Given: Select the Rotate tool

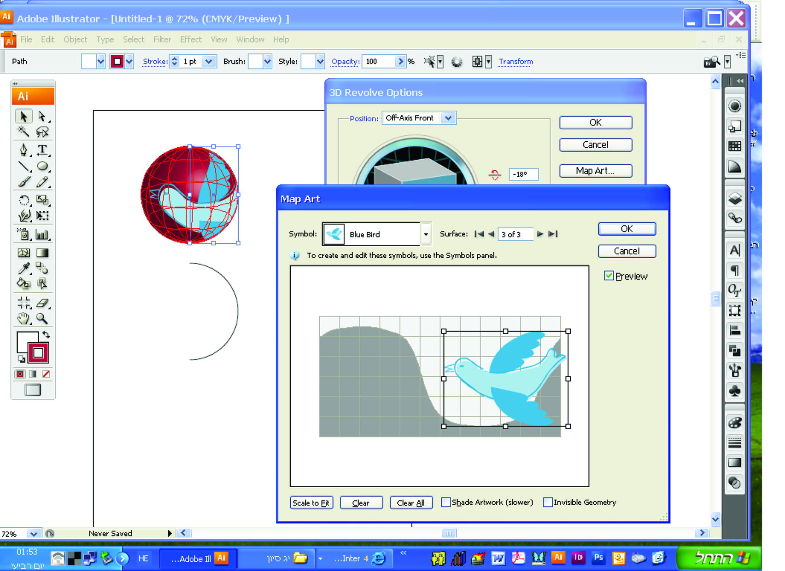Looking at the screenshot, I should point(23,200).
